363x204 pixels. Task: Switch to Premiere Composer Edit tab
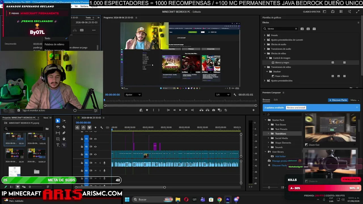[276, 100]
